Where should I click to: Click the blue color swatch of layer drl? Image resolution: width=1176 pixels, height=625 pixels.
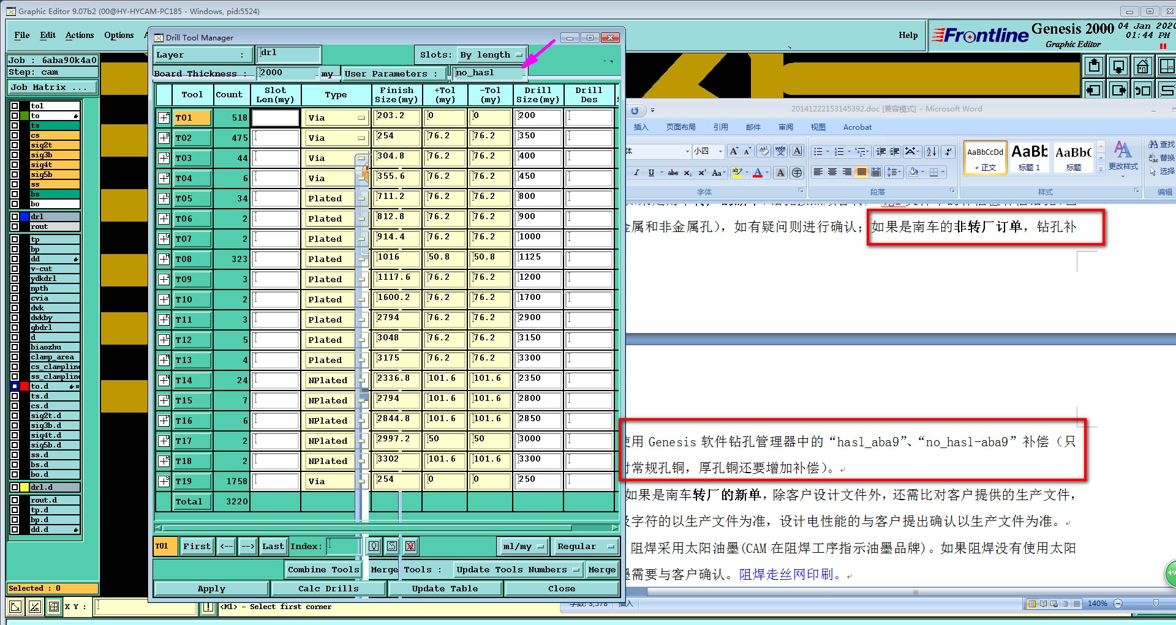click(25, 217)
